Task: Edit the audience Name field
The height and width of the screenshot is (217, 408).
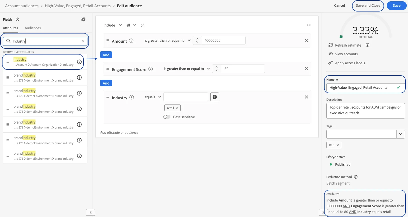Action: point(365,87)
